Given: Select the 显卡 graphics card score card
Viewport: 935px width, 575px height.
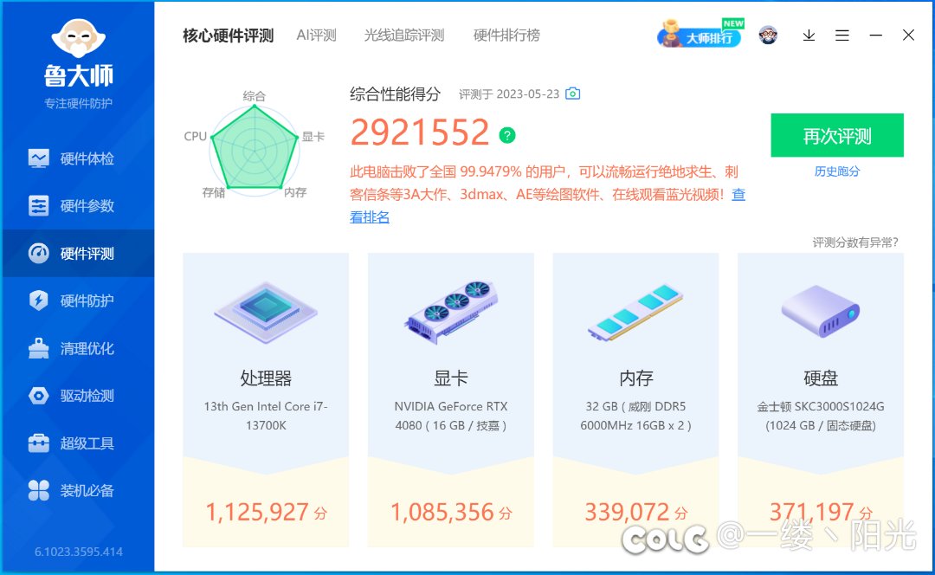Looking at the screenshot, I should 451,399.
